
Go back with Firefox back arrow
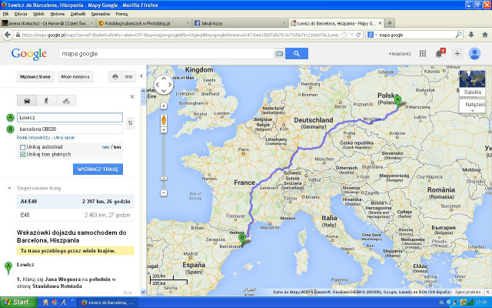pos(8,35)
